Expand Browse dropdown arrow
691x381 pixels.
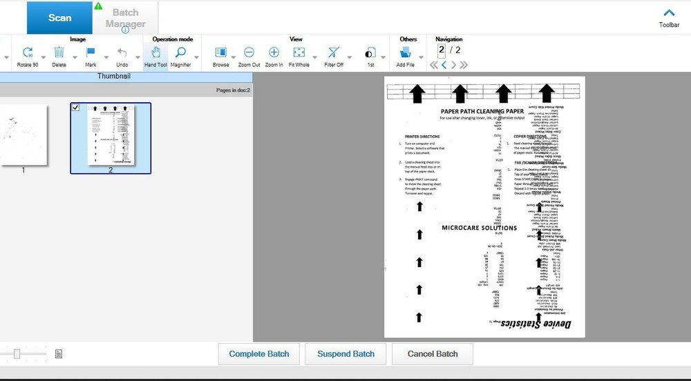233,58
